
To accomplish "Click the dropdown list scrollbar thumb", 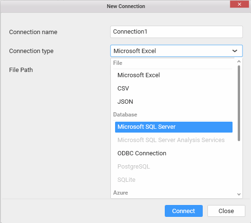I will 239,103.
